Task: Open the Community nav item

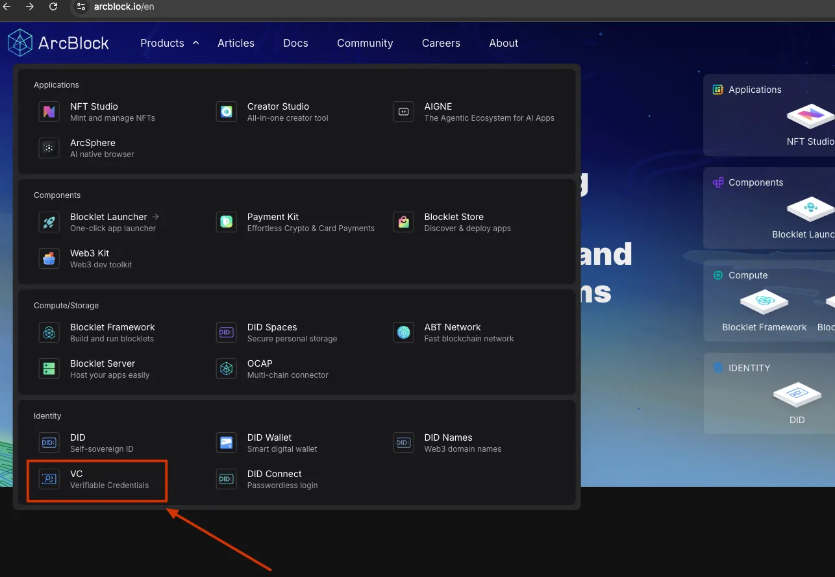Action: [x=365, y=43]
